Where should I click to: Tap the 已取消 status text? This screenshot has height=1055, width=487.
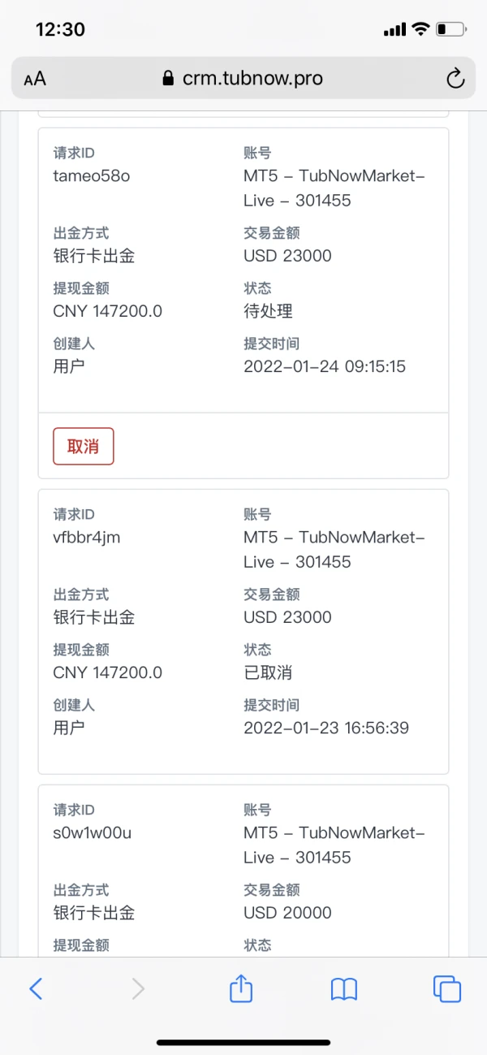tap(268, 672)
